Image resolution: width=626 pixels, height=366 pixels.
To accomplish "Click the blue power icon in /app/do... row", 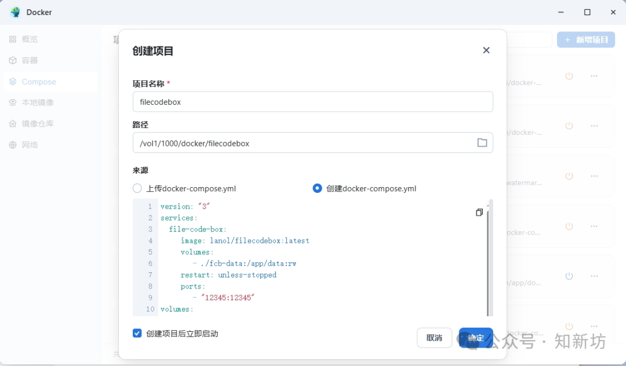I will click(x=569, y=276).
